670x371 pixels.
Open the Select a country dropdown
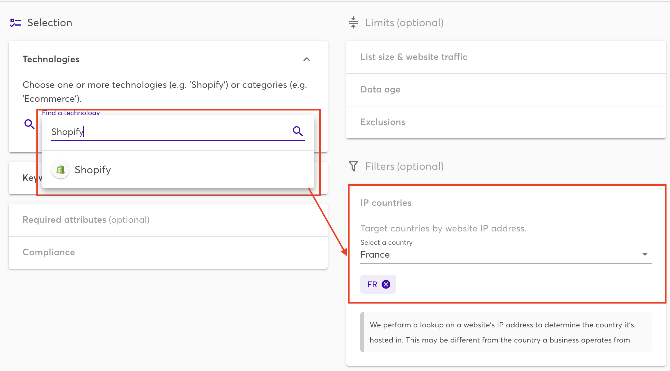(506, 255)
